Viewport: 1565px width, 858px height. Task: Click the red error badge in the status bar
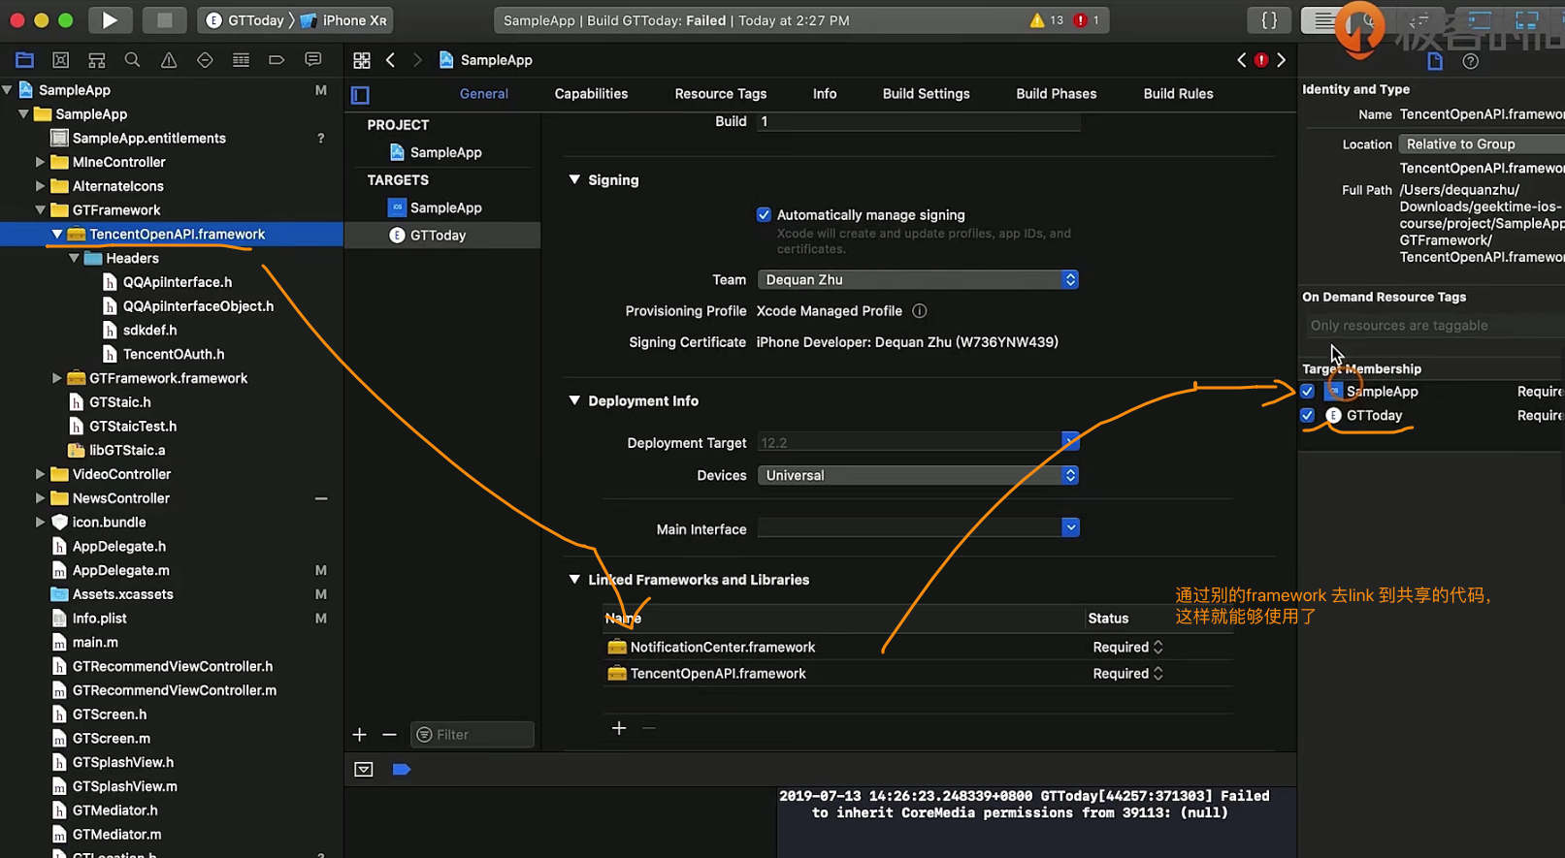[1081, 20]
